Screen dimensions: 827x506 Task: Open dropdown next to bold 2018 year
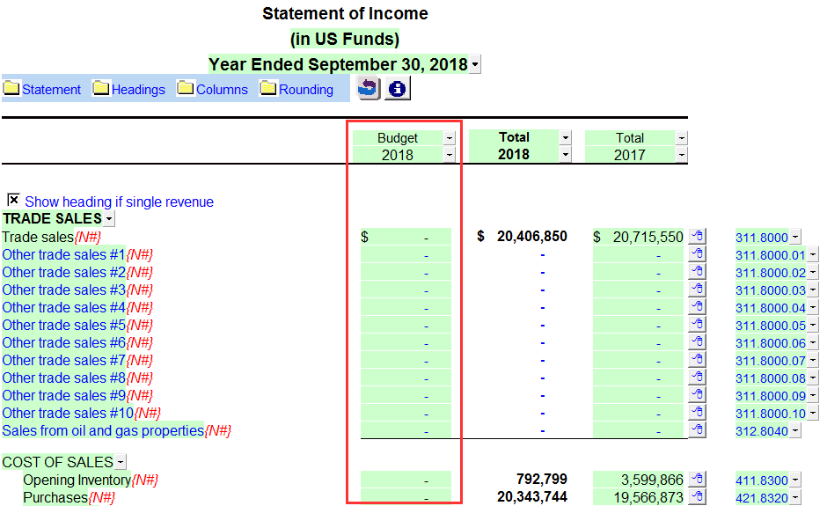[x=566, y=155]
